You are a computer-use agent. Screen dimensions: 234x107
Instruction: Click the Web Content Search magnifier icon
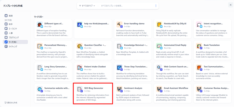(x=159, y=68)
